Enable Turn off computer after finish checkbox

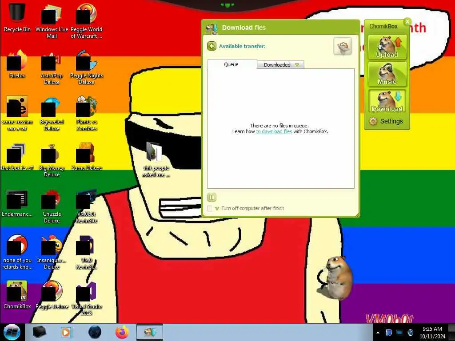point(210,208)
